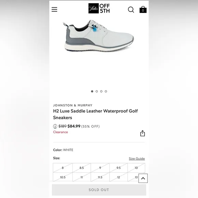Click the SOLD OUT button
This screenshot has height=198, width=198.
(x=99, y=190)
